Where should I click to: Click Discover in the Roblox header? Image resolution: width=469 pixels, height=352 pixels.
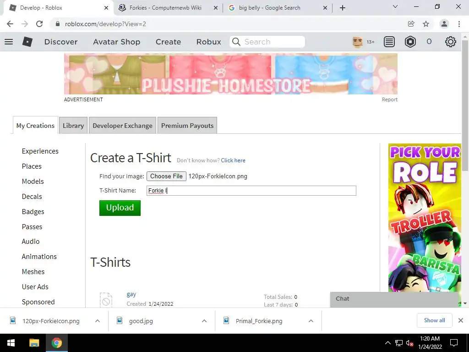tap(61, 42)
